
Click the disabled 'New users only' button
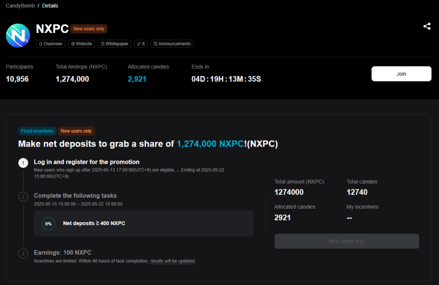347,241
